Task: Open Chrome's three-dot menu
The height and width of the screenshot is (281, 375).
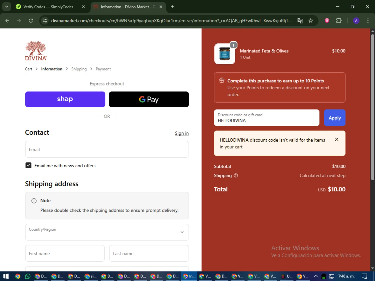Action: point(368,21)
